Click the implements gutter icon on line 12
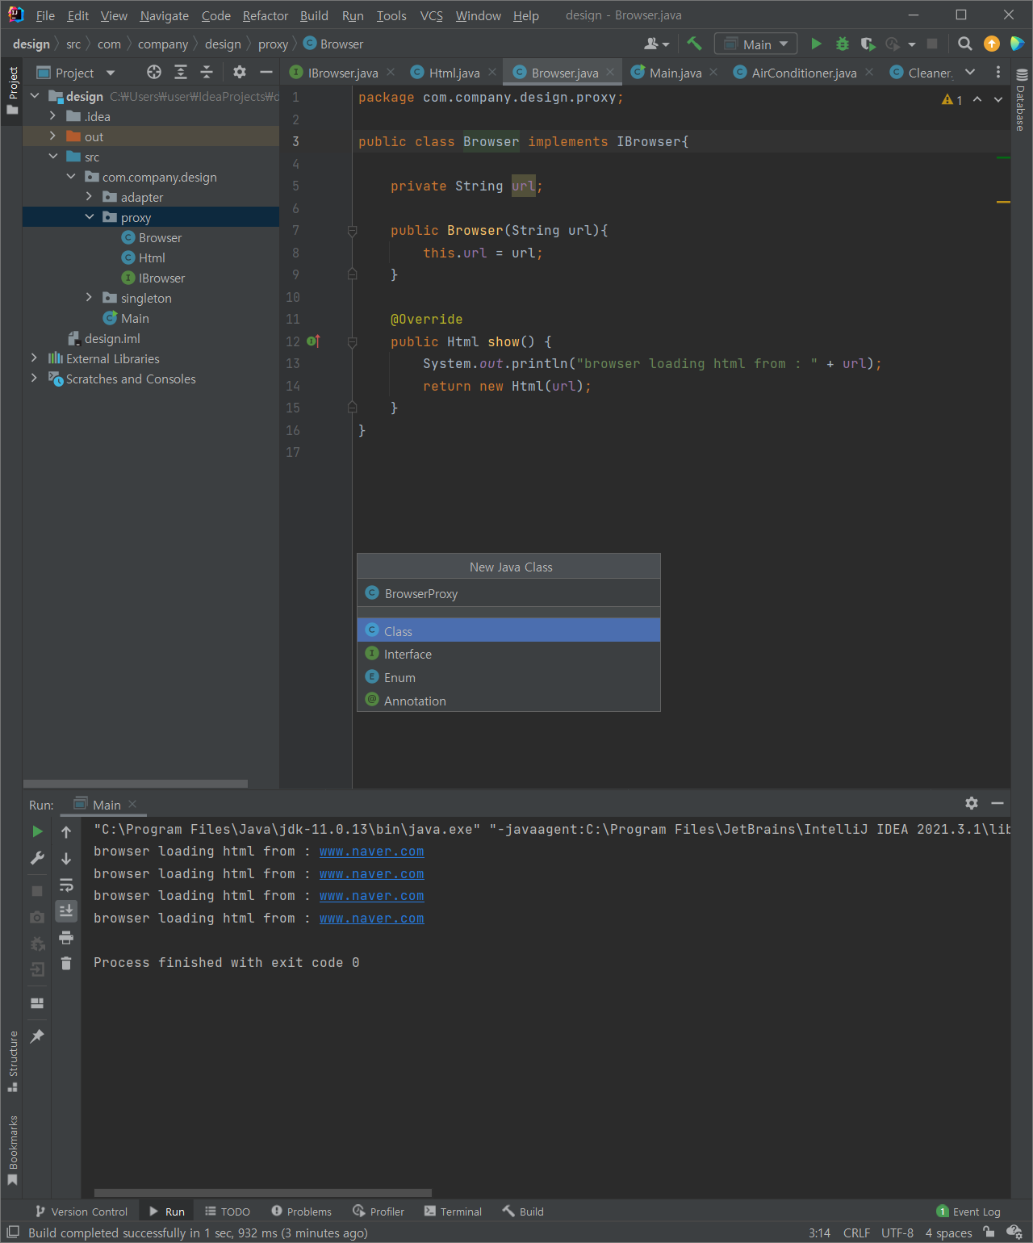Screen dimensions: 1033x1243 [314, 341]
